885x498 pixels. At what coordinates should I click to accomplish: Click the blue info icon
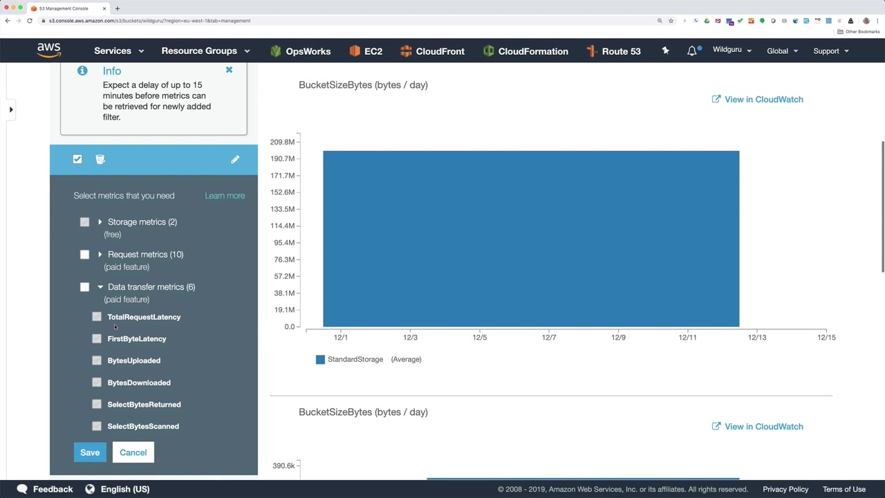[x=82, y=71]
